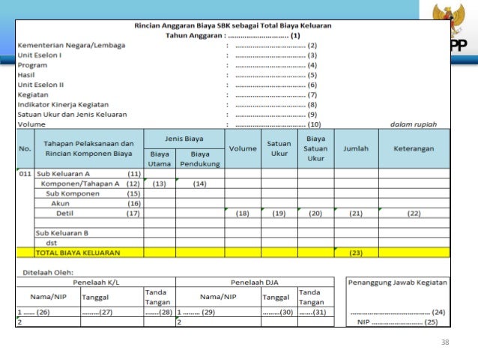Click signature cell marked (28)

(160, 312)
